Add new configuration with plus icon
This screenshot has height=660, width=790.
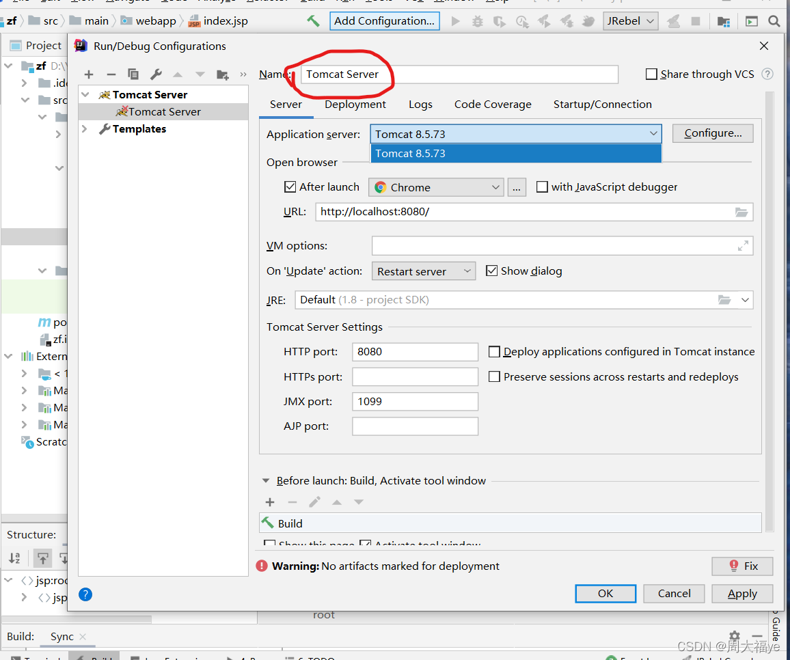[89, 74]
